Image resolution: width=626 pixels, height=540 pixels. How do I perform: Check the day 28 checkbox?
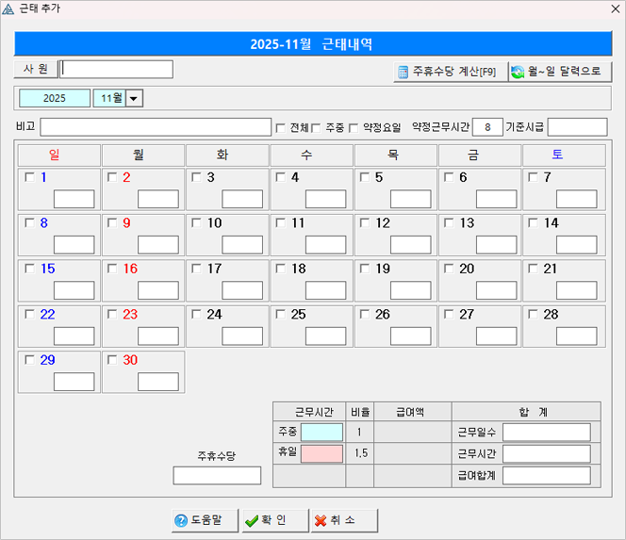(x=533, y=314)
